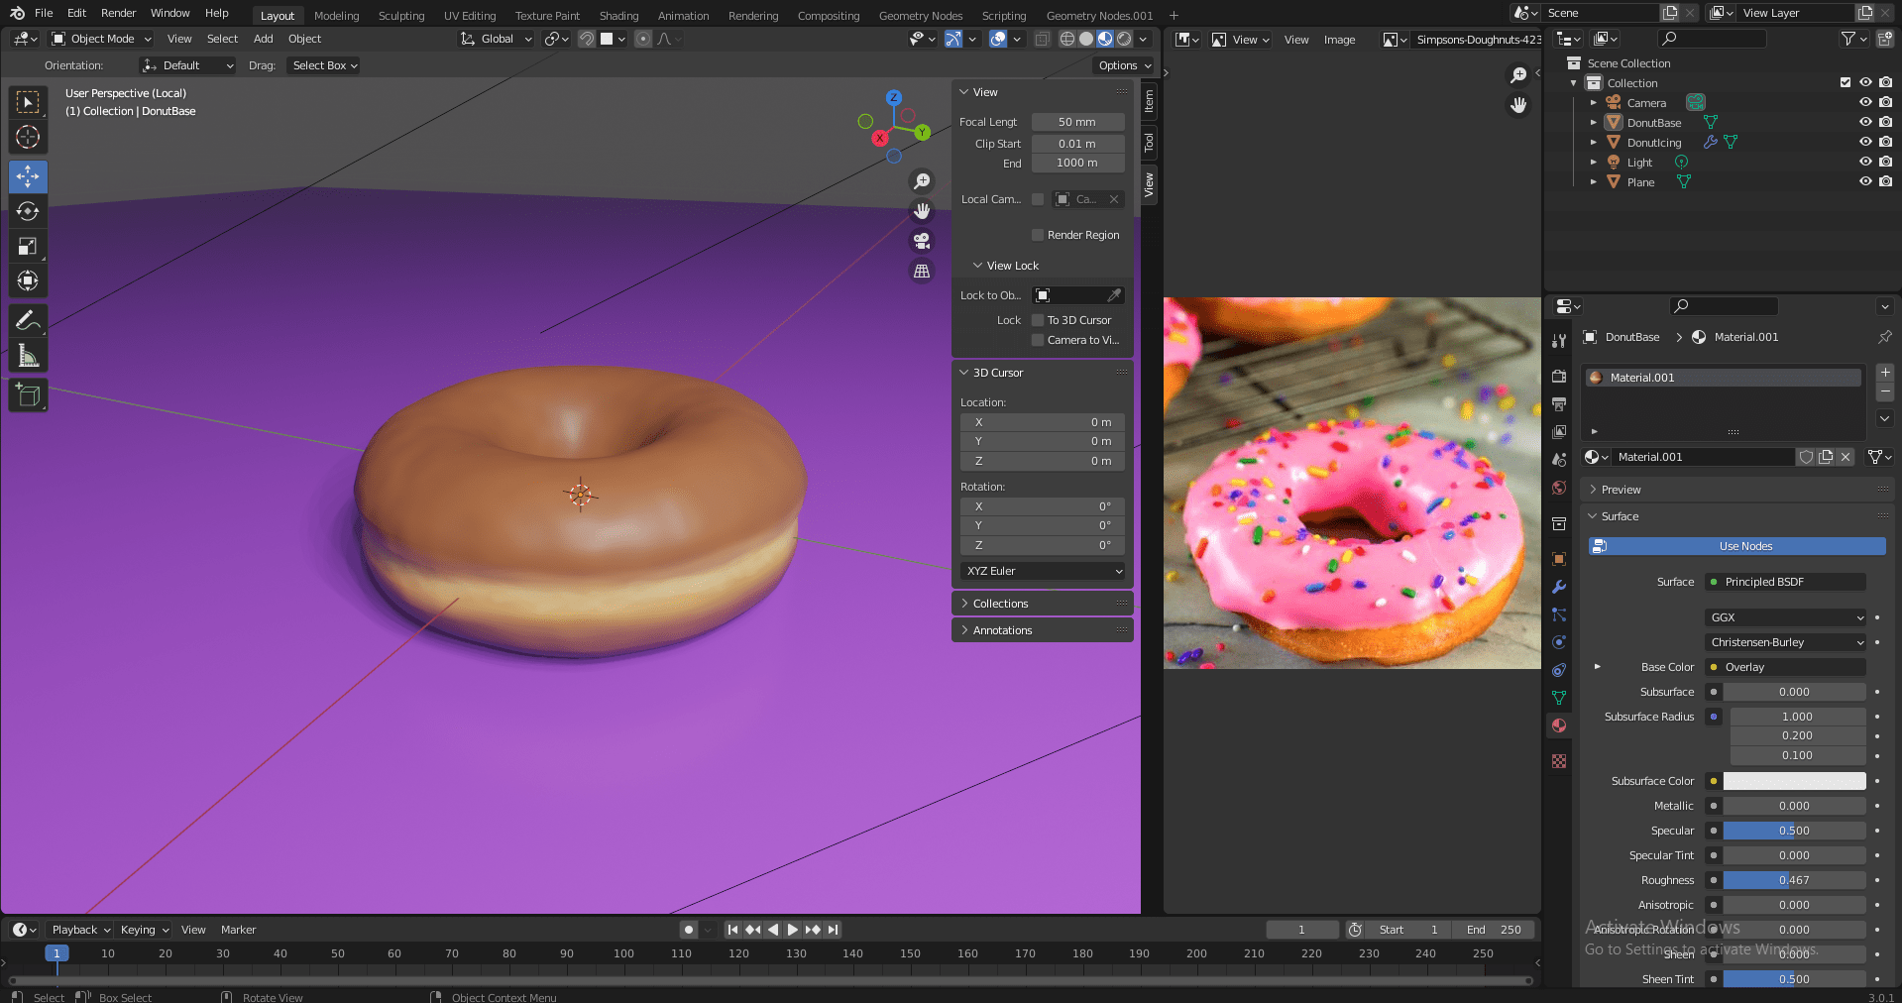Select the Measure tool
1902x1003 pixels.
click(28, 354)
